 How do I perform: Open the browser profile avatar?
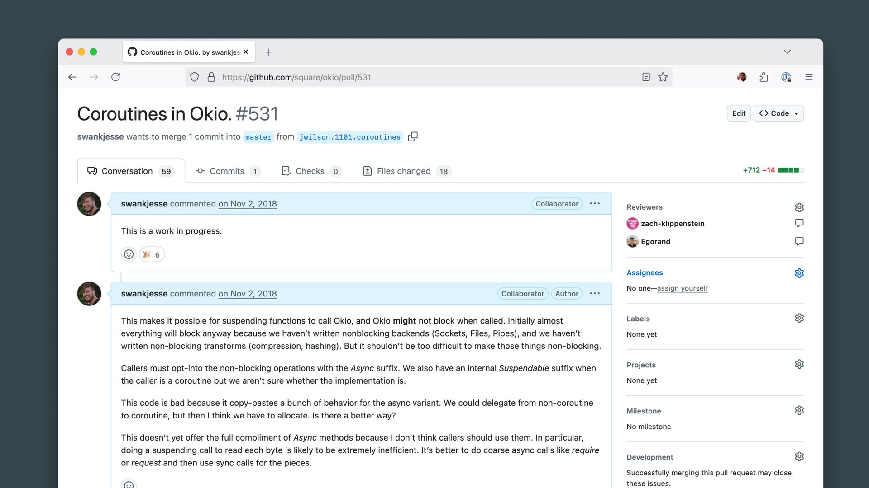742,77
